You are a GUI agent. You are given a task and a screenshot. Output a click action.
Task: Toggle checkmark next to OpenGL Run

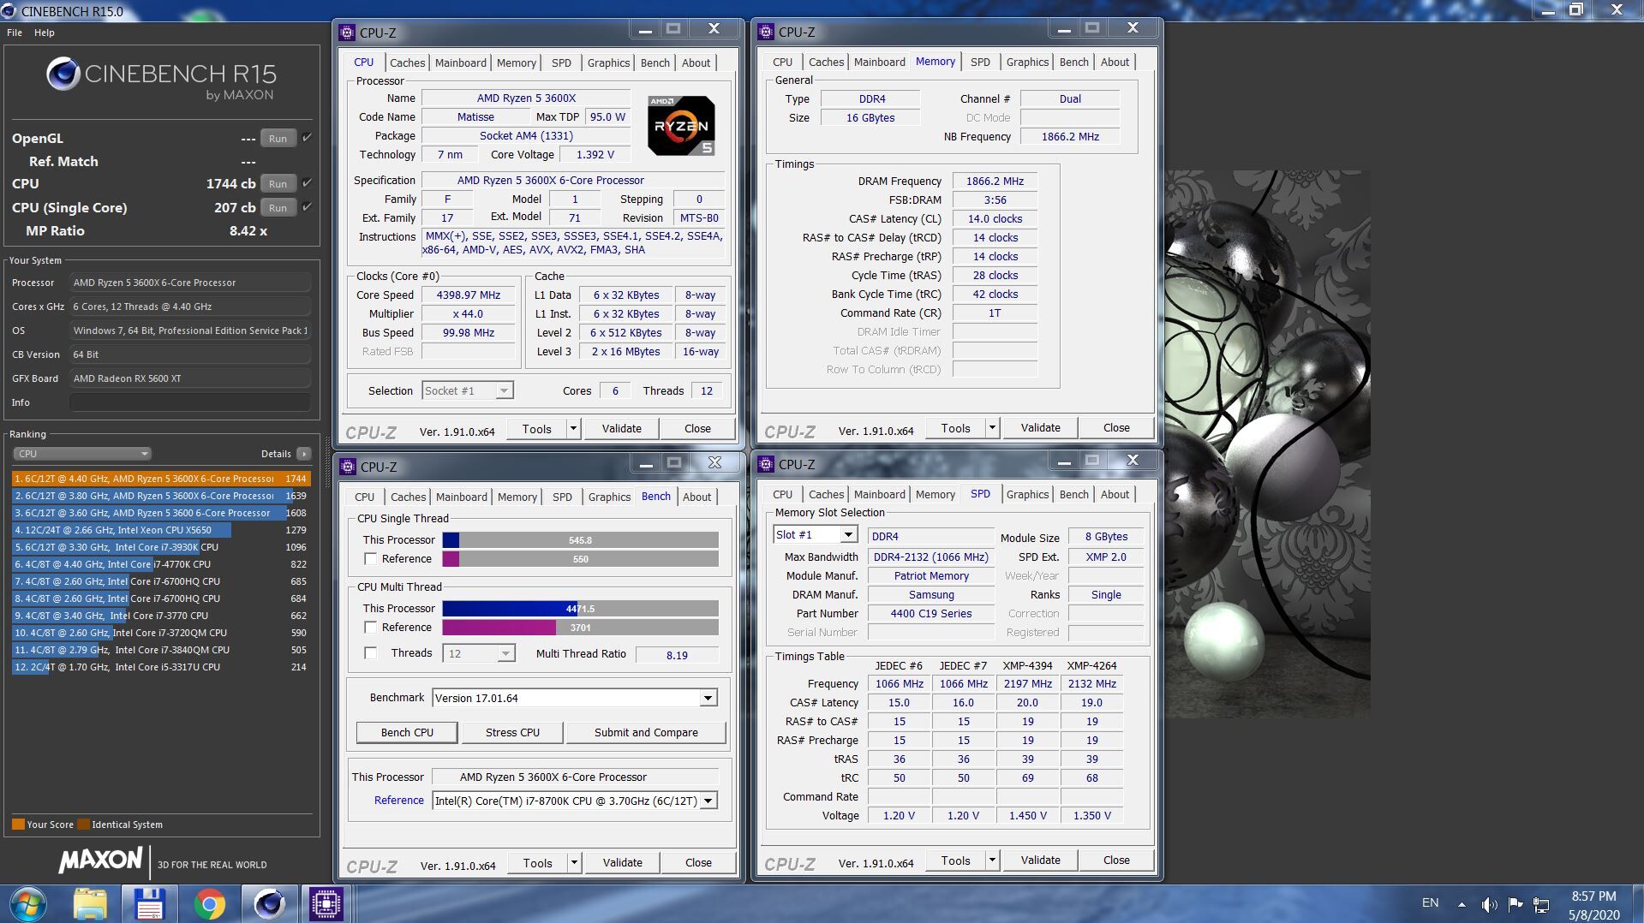(x=308, y=137)
